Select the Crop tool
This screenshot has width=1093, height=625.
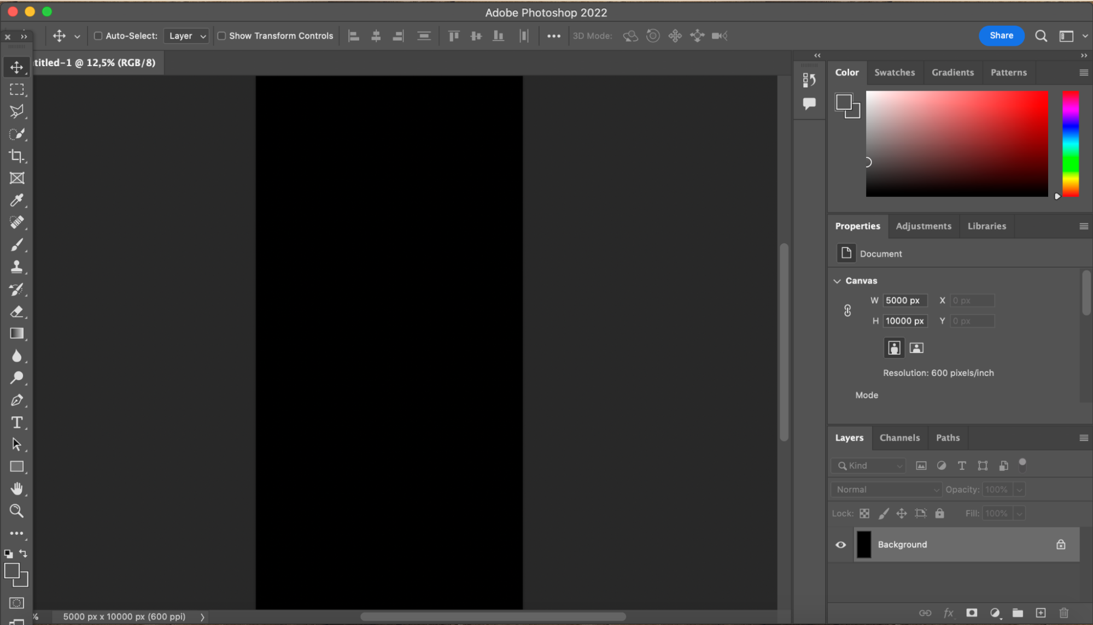(16, 156)
